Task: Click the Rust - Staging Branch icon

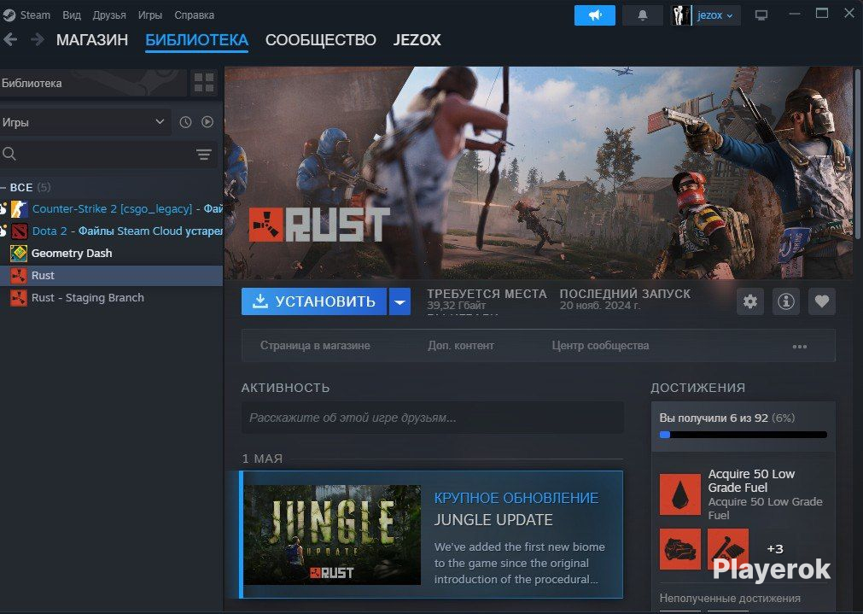Action: pyautogui.click(x=19, y=298)
